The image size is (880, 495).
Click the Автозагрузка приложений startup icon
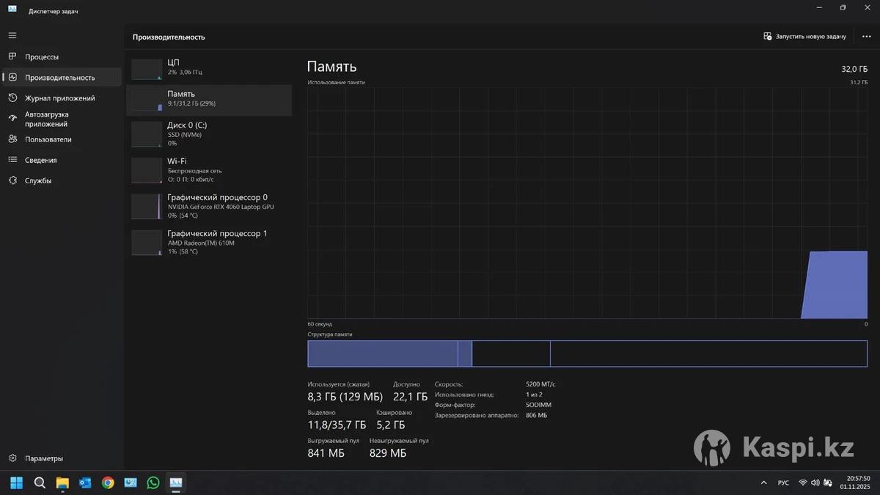coord(12,118)
